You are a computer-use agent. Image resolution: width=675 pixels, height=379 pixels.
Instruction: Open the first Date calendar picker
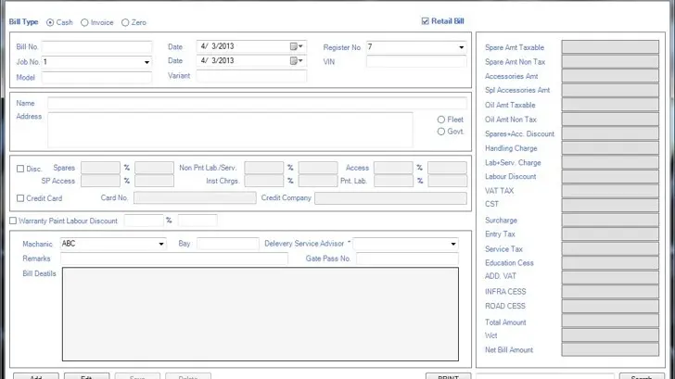[x=296, y=46]
